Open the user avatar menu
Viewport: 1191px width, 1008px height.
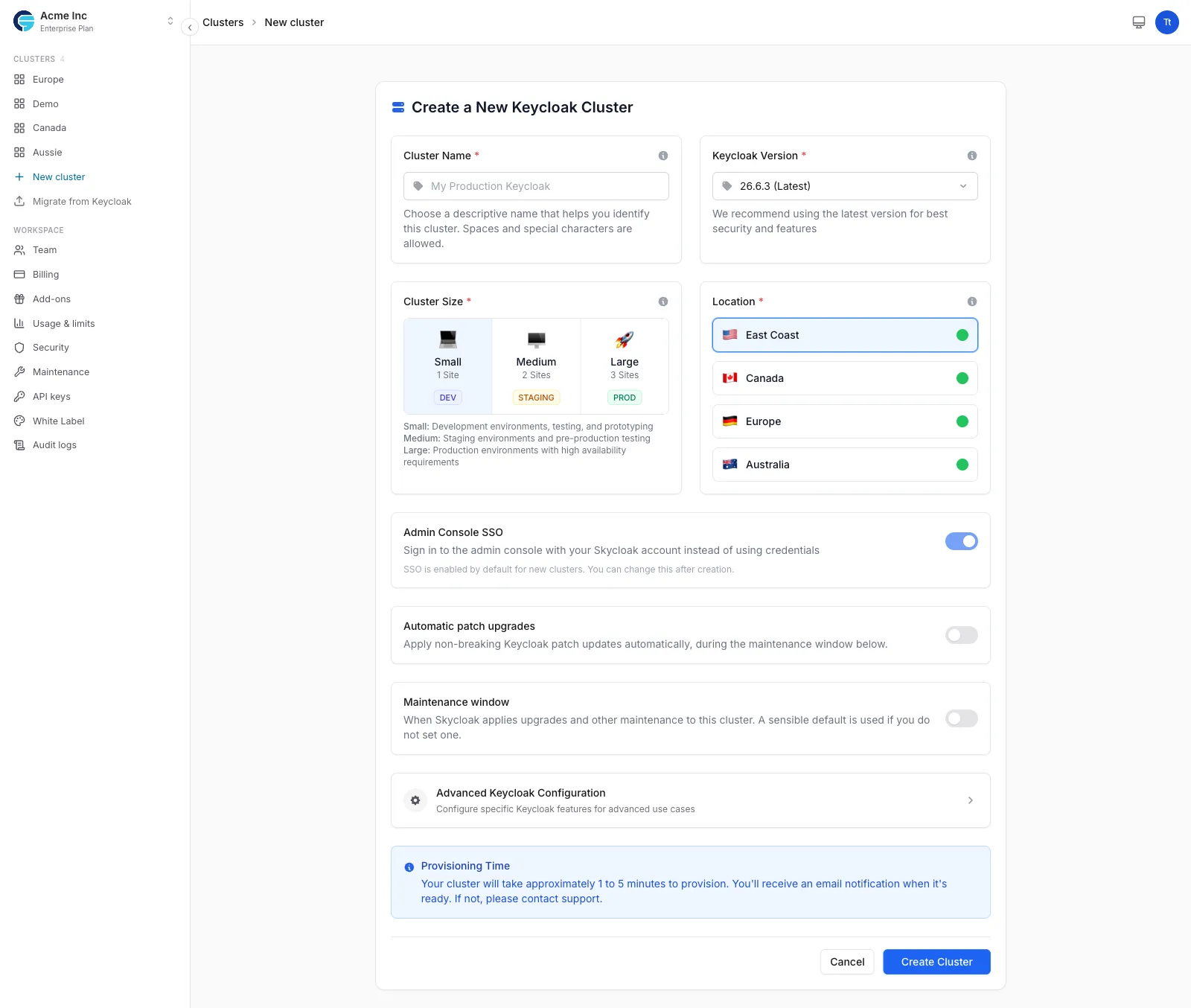click(1167, 22)
